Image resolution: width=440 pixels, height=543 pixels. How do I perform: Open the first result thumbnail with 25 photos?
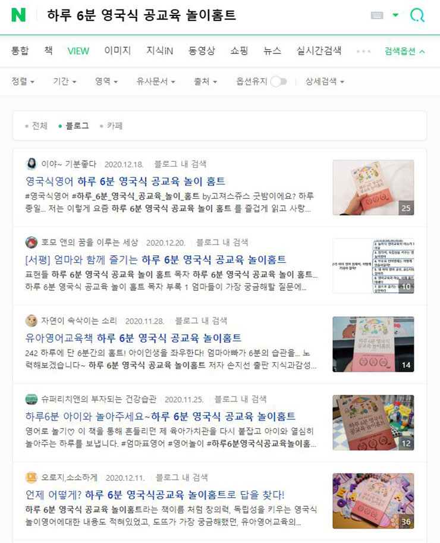click(373, 188)
